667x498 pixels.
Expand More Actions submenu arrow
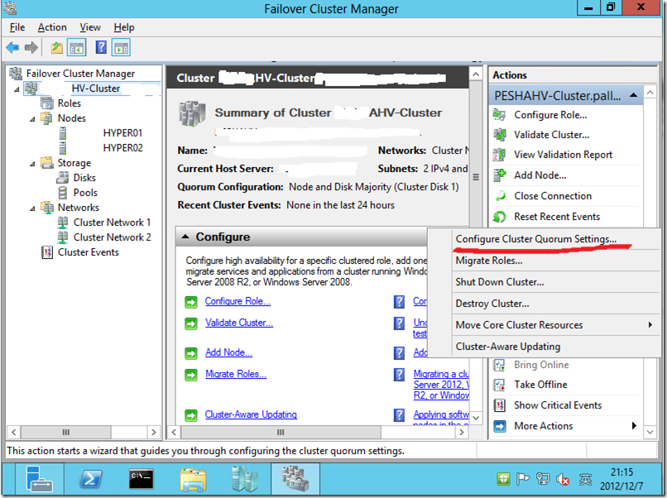[634, 426]
